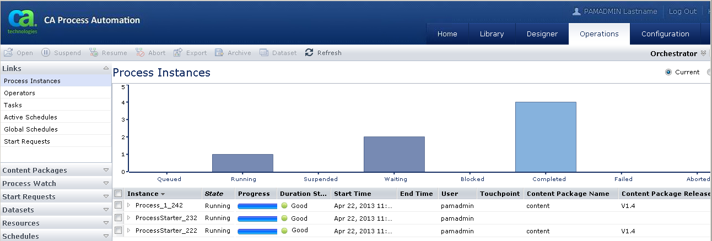Screen dimensions: 712x241
Task: Click the End Time column header
Action: [418, 194]
